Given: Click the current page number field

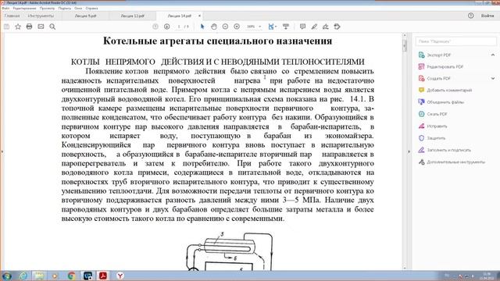Looking at the screenshot, I should pos(179,27).
